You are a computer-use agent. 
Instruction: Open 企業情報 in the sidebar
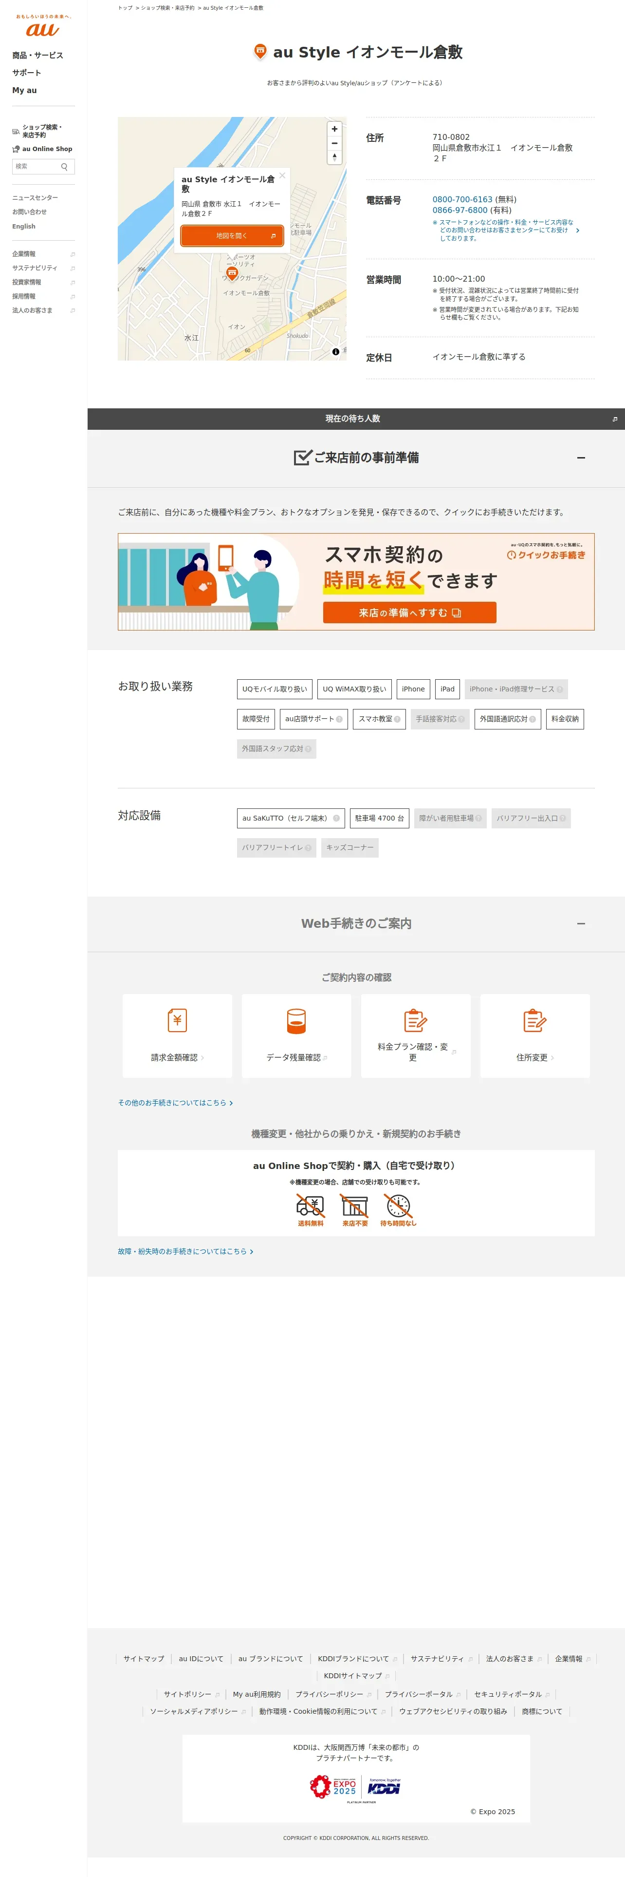44,254
